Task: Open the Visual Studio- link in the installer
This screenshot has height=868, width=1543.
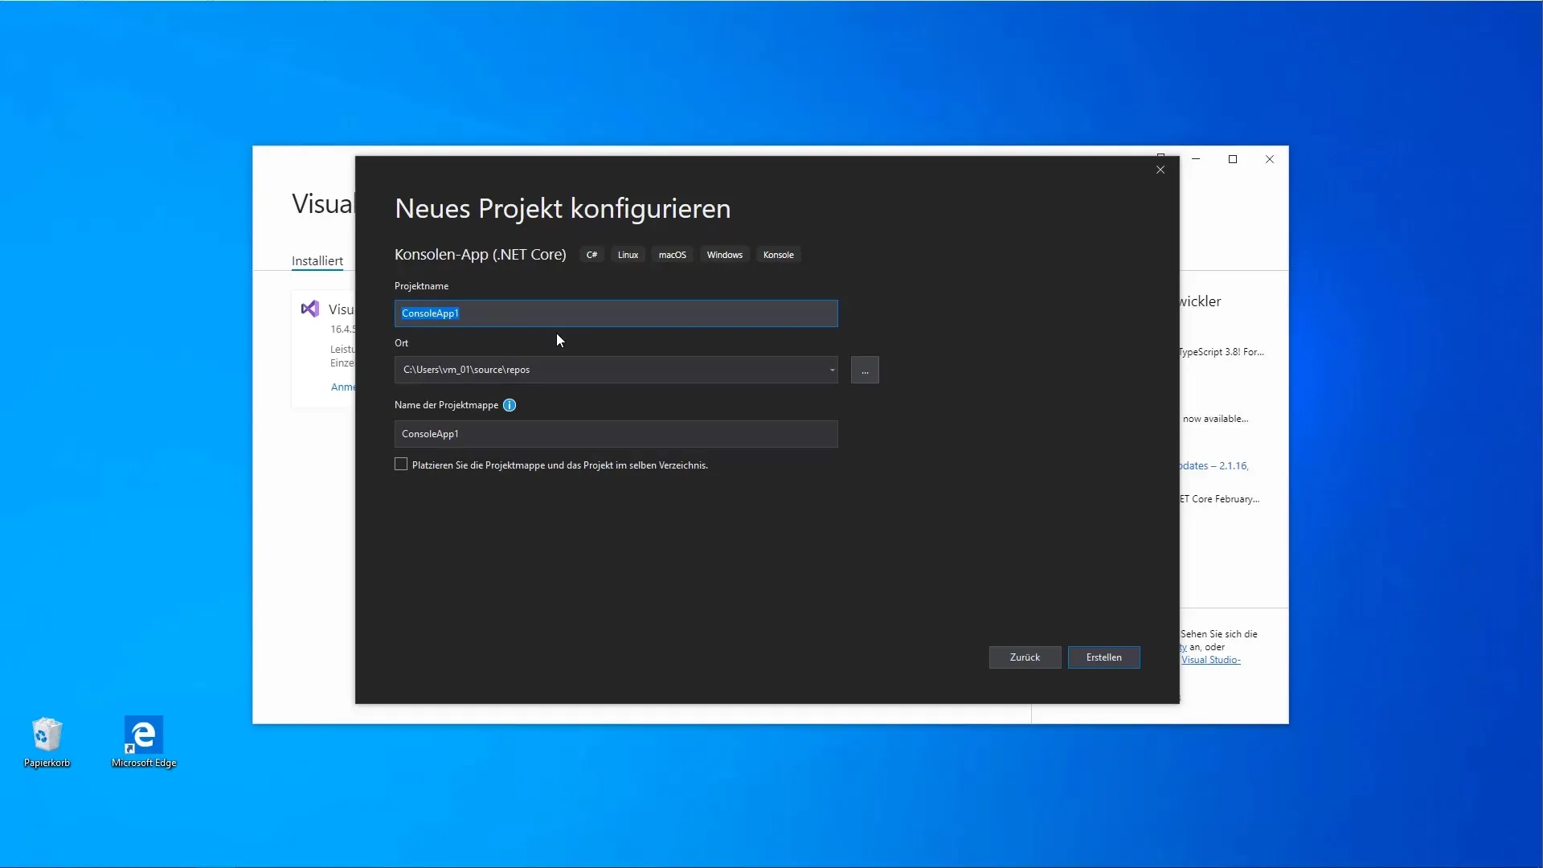Action: [x=1210, y=660]
